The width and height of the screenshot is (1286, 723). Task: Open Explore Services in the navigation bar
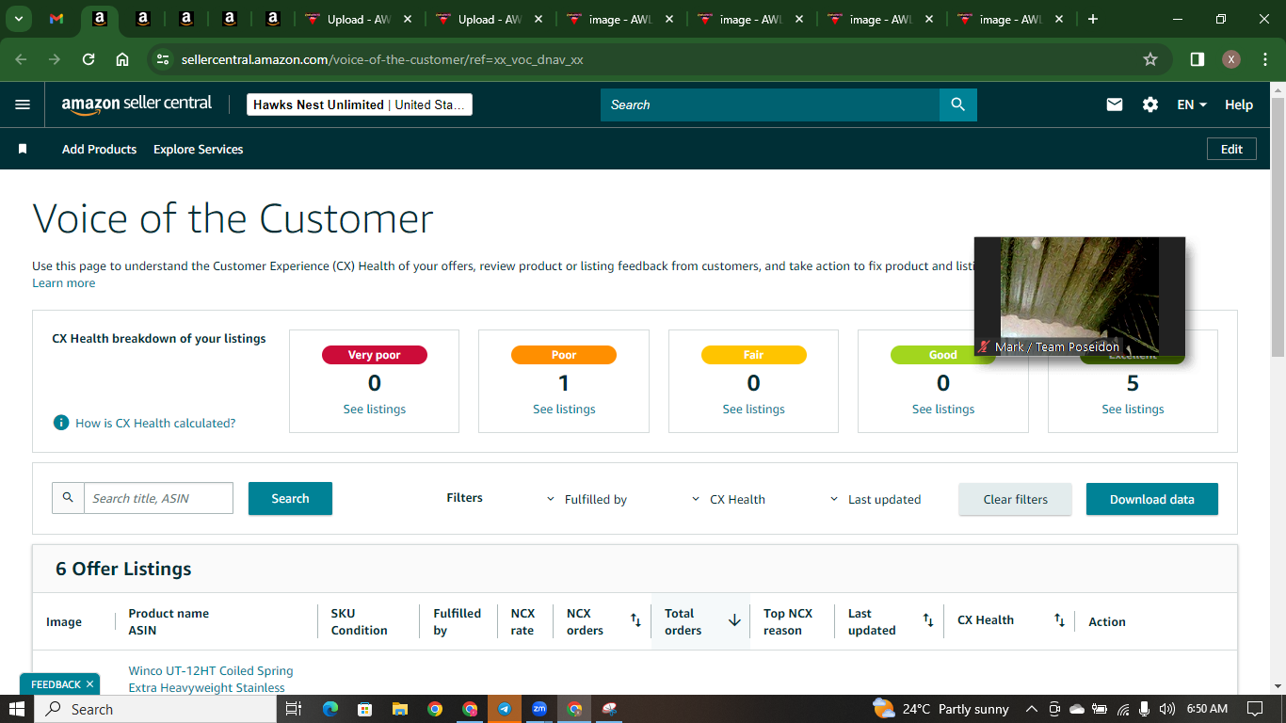pos(198,149)
